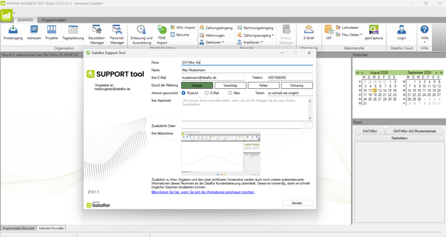Switch to Internet-Favoriten tab
Screen dimensions: 446x237
click(x=51, y=228)
